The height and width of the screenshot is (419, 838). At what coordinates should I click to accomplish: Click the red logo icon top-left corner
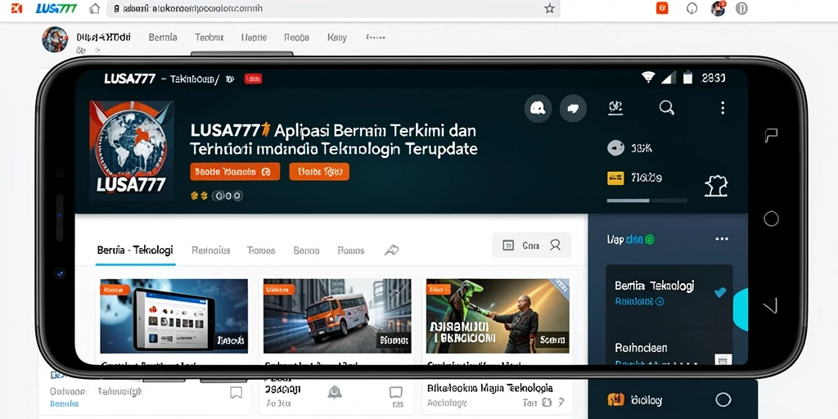pyautogui.click(x=16, y=8)
